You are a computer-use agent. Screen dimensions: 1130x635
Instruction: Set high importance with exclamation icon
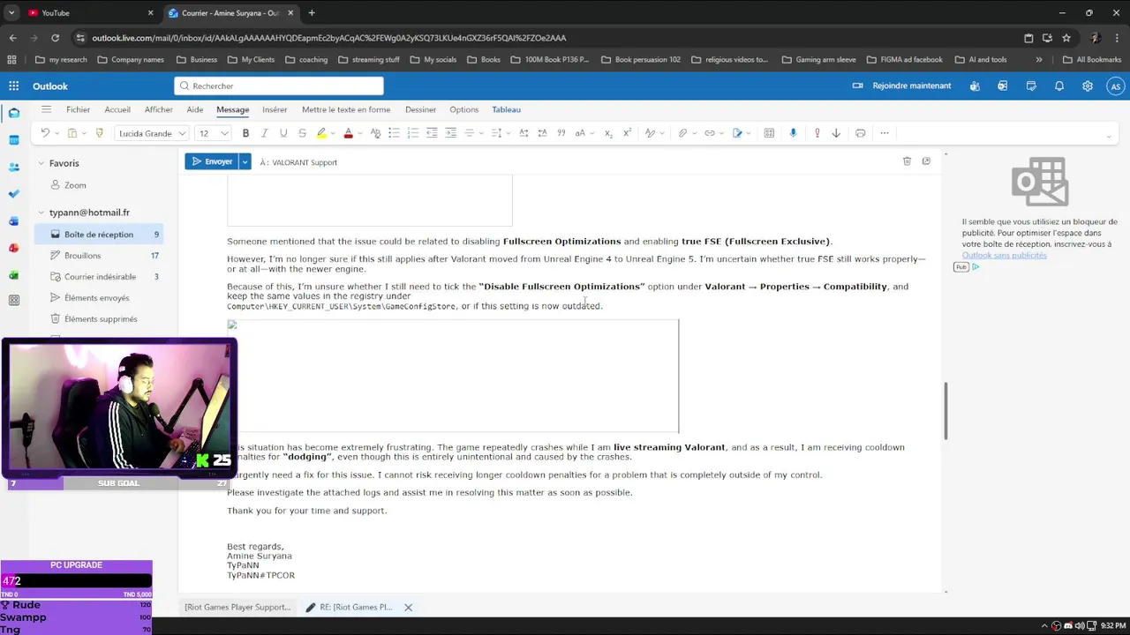click(817, 133)
